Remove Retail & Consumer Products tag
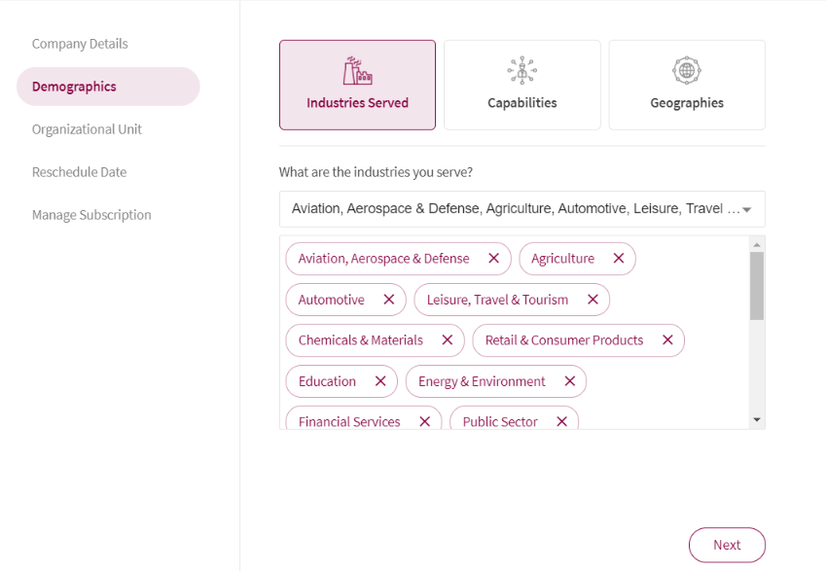 pyautogui.click(x=667, y=339)
